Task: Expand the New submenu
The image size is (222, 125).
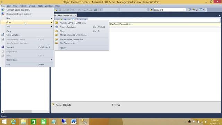Action: 27,18
